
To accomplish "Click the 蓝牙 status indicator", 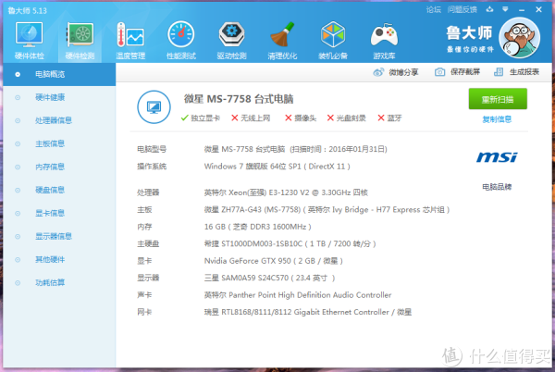I will point(389,118).
